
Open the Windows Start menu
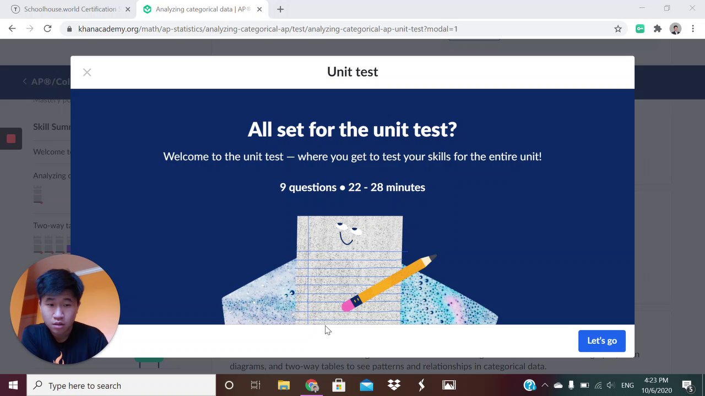pos(13,386)
